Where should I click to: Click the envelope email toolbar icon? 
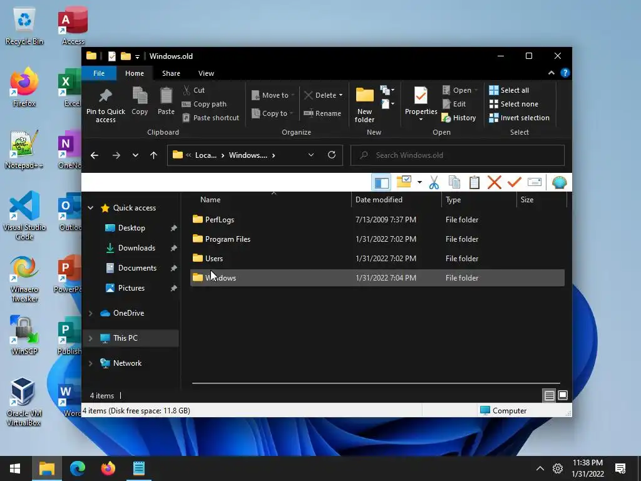click(x=535, y=182)
